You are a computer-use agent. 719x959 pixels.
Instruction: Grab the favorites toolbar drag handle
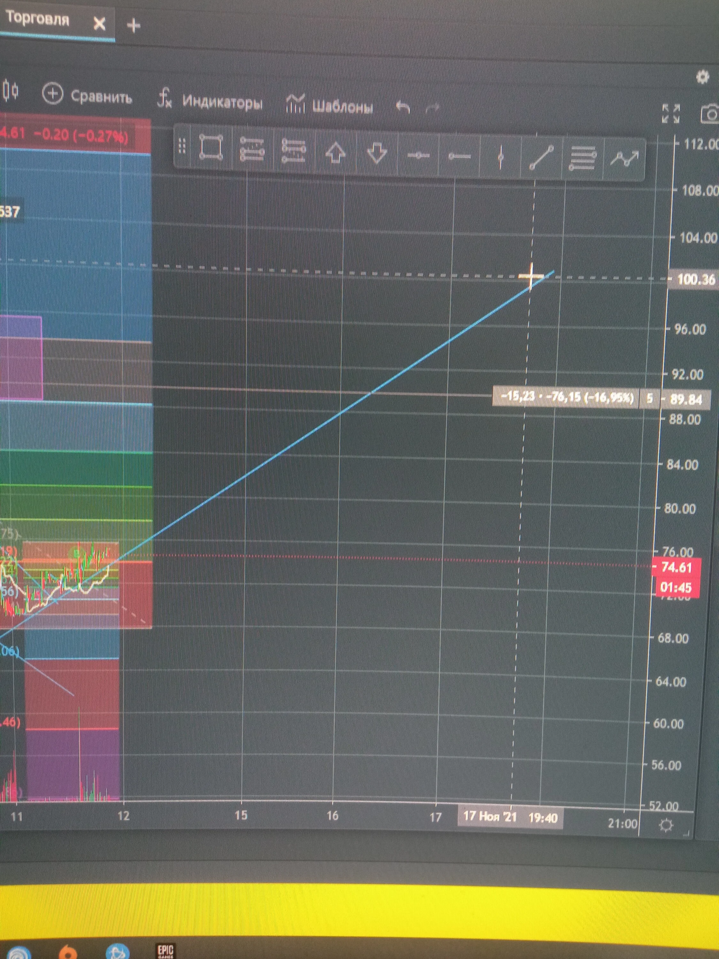pyautogui.click(x=182, y=146)
